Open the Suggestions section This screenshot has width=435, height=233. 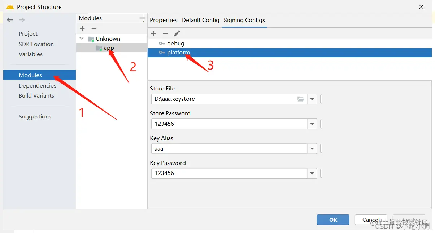coord(35,116)
